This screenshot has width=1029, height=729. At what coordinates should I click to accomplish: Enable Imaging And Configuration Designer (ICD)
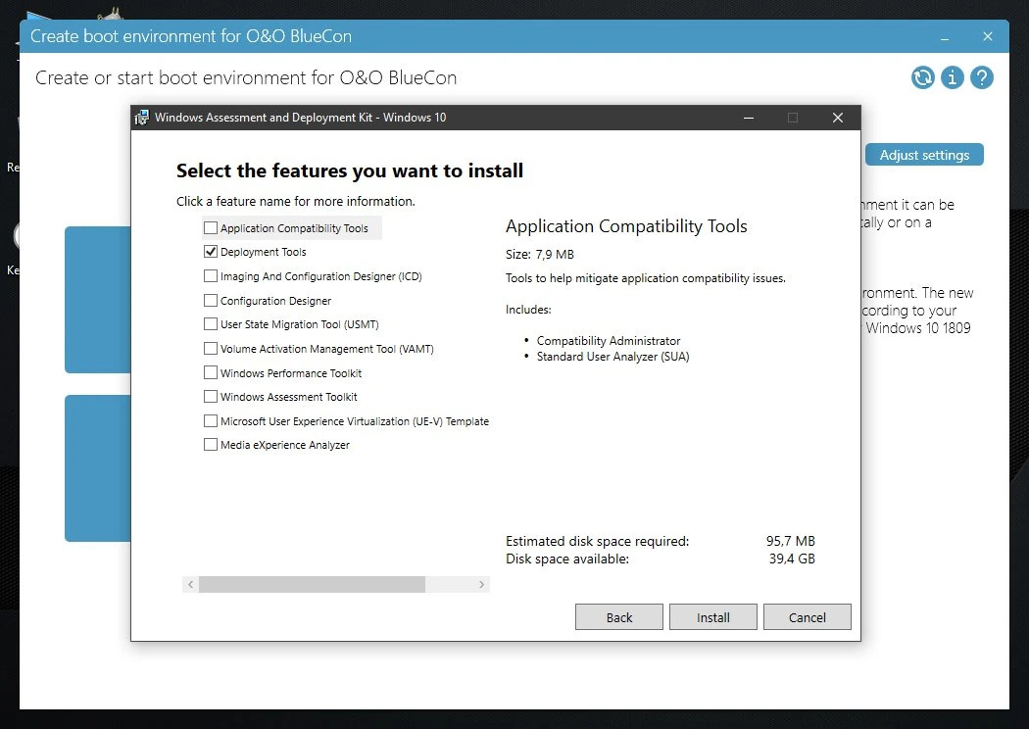tap(211, 275)
